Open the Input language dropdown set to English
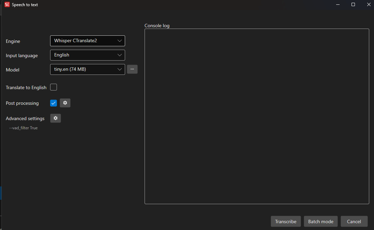374x230 pixels. (x=87, y=55)
